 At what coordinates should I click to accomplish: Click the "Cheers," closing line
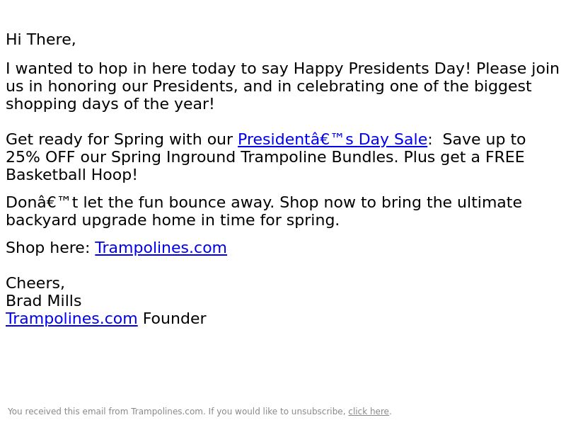pos(35,283)
